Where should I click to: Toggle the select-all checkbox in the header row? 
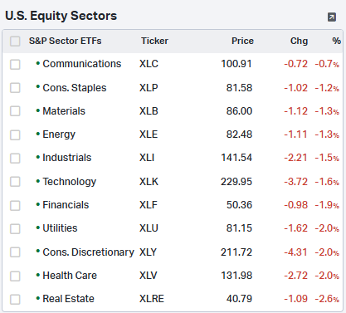[15, 42]
